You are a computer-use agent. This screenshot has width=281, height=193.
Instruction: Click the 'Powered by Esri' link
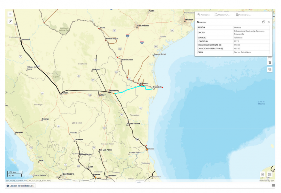coord(267,181)
